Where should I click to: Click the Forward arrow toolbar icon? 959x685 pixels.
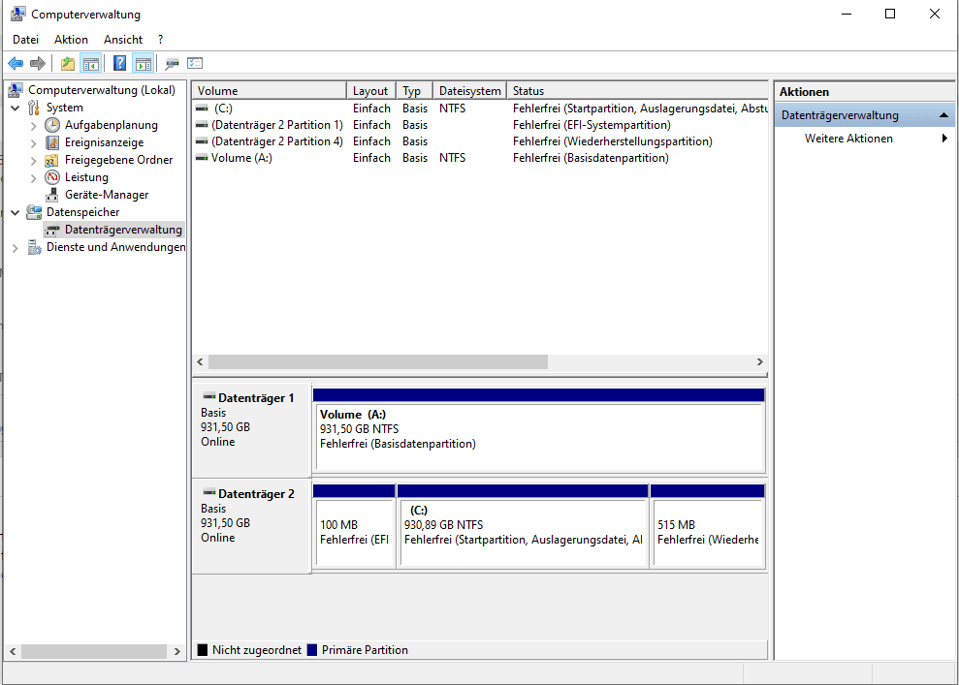[x=38, y=63]
